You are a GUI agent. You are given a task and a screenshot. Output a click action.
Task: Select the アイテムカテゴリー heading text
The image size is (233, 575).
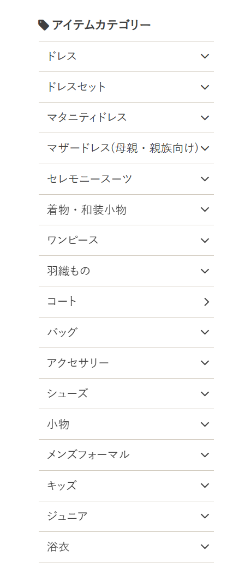(101, 25)
